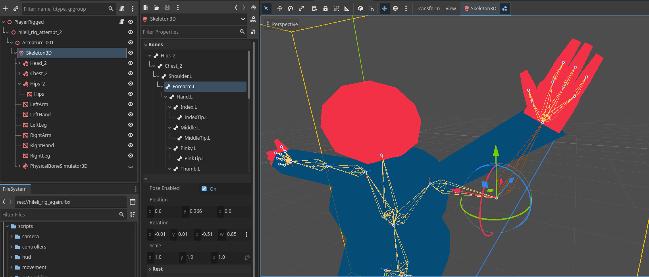This screenshot has width=649, height=277.
Task: Toggle the sun preview icon
Action: pyautogui.click(x=385, y=8)
